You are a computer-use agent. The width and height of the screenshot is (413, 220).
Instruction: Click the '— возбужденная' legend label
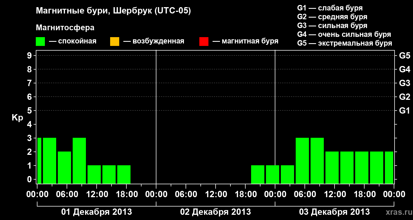pos(154,41)
